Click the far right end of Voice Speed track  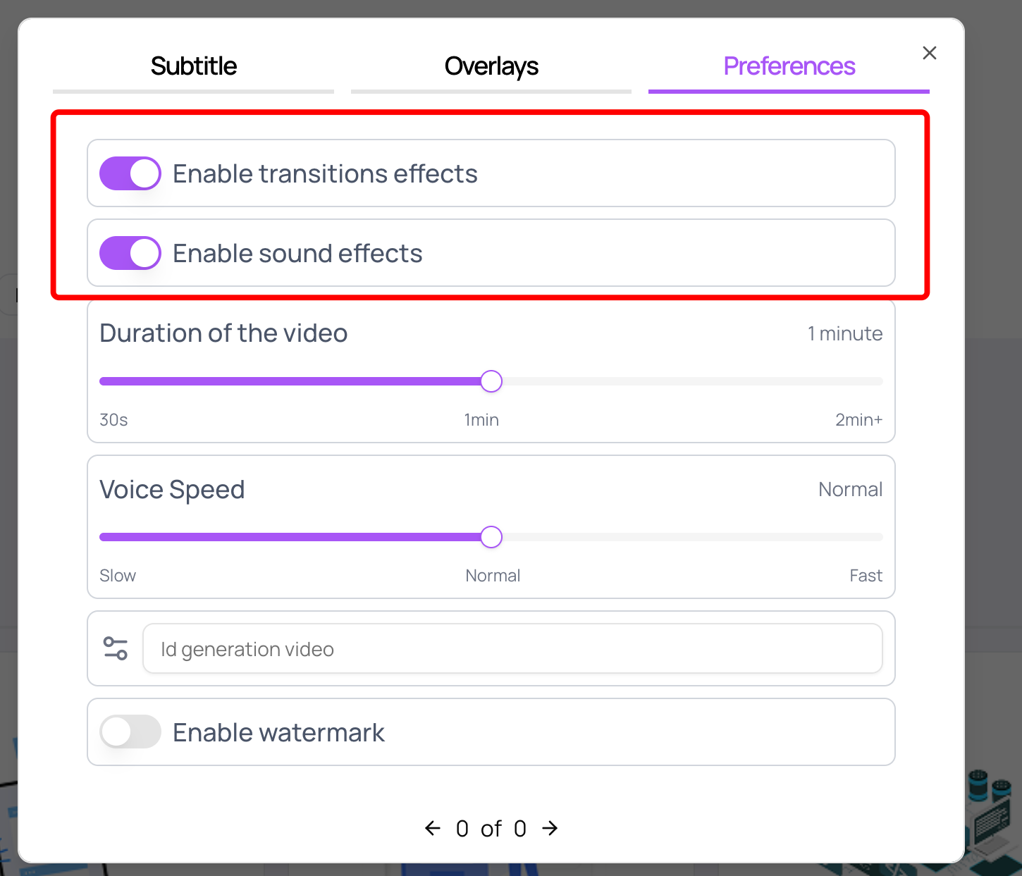(x=880, y=537)
